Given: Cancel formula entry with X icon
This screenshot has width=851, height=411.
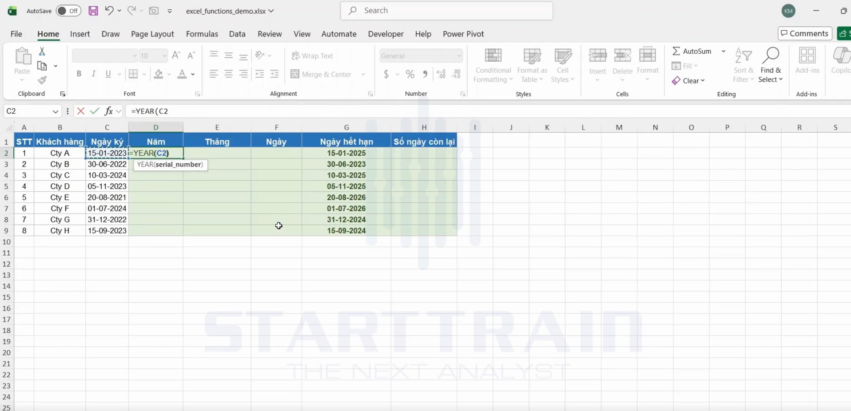Looking at the screenshot, I should [x=81, y=111].
